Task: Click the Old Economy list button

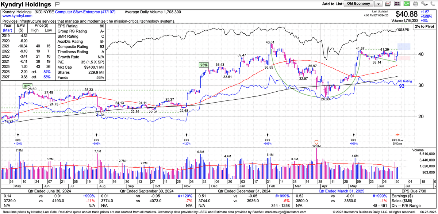Action: (358, 4)
